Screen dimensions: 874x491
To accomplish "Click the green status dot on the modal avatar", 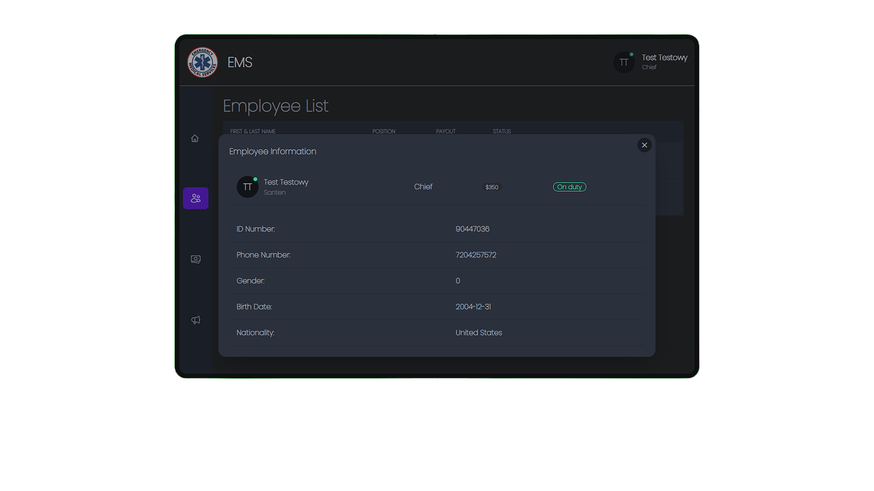I will click(x=255, y=178).
